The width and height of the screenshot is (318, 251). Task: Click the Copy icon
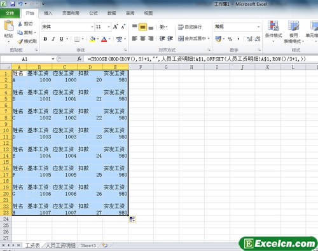pos(20,32)
